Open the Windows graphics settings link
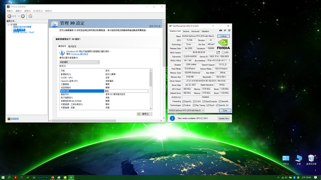The height and width of the screenshot is (180, 321). [x=79, y=54]
